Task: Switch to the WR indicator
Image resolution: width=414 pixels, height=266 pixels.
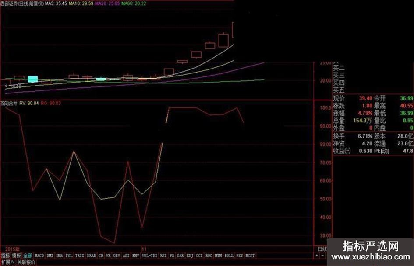Action: click(x=172, y=256)
